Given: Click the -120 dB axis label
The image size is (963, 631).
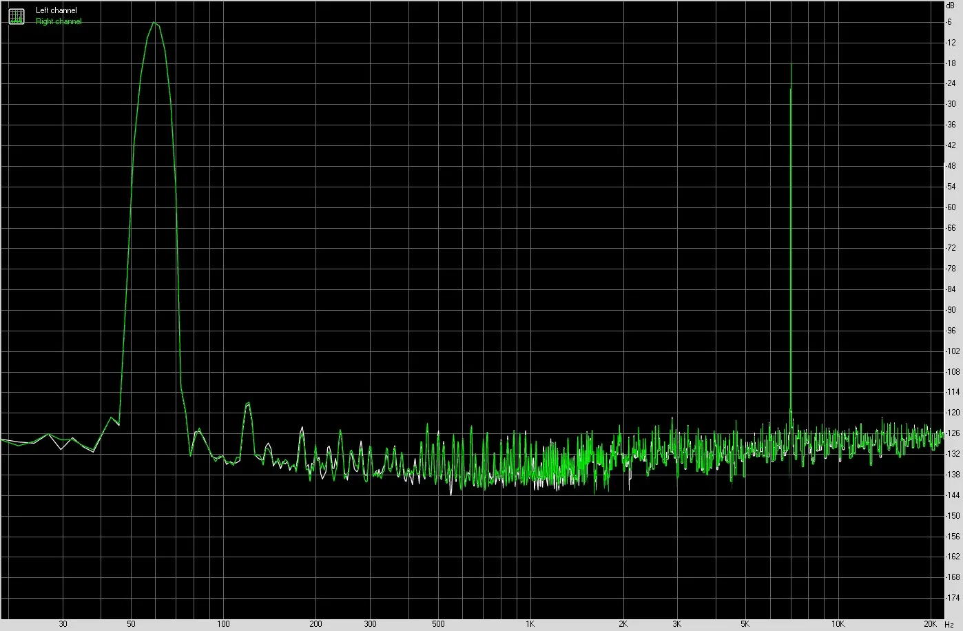Looking at the screenshot, I should click(x=952, y=413).
